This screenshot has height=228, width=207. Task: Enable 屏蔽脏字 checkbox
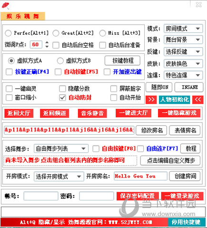[114, 89]
